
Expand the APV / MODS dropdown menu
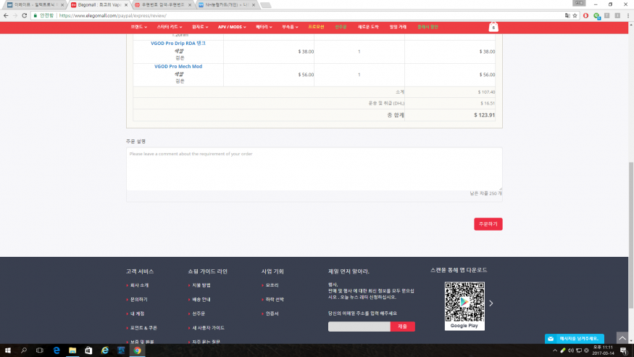tap(232, 27)
